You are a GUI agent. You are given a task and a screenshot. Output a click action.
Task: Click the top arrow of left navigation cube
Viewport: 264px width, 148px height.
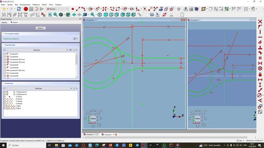click(93, 111)
